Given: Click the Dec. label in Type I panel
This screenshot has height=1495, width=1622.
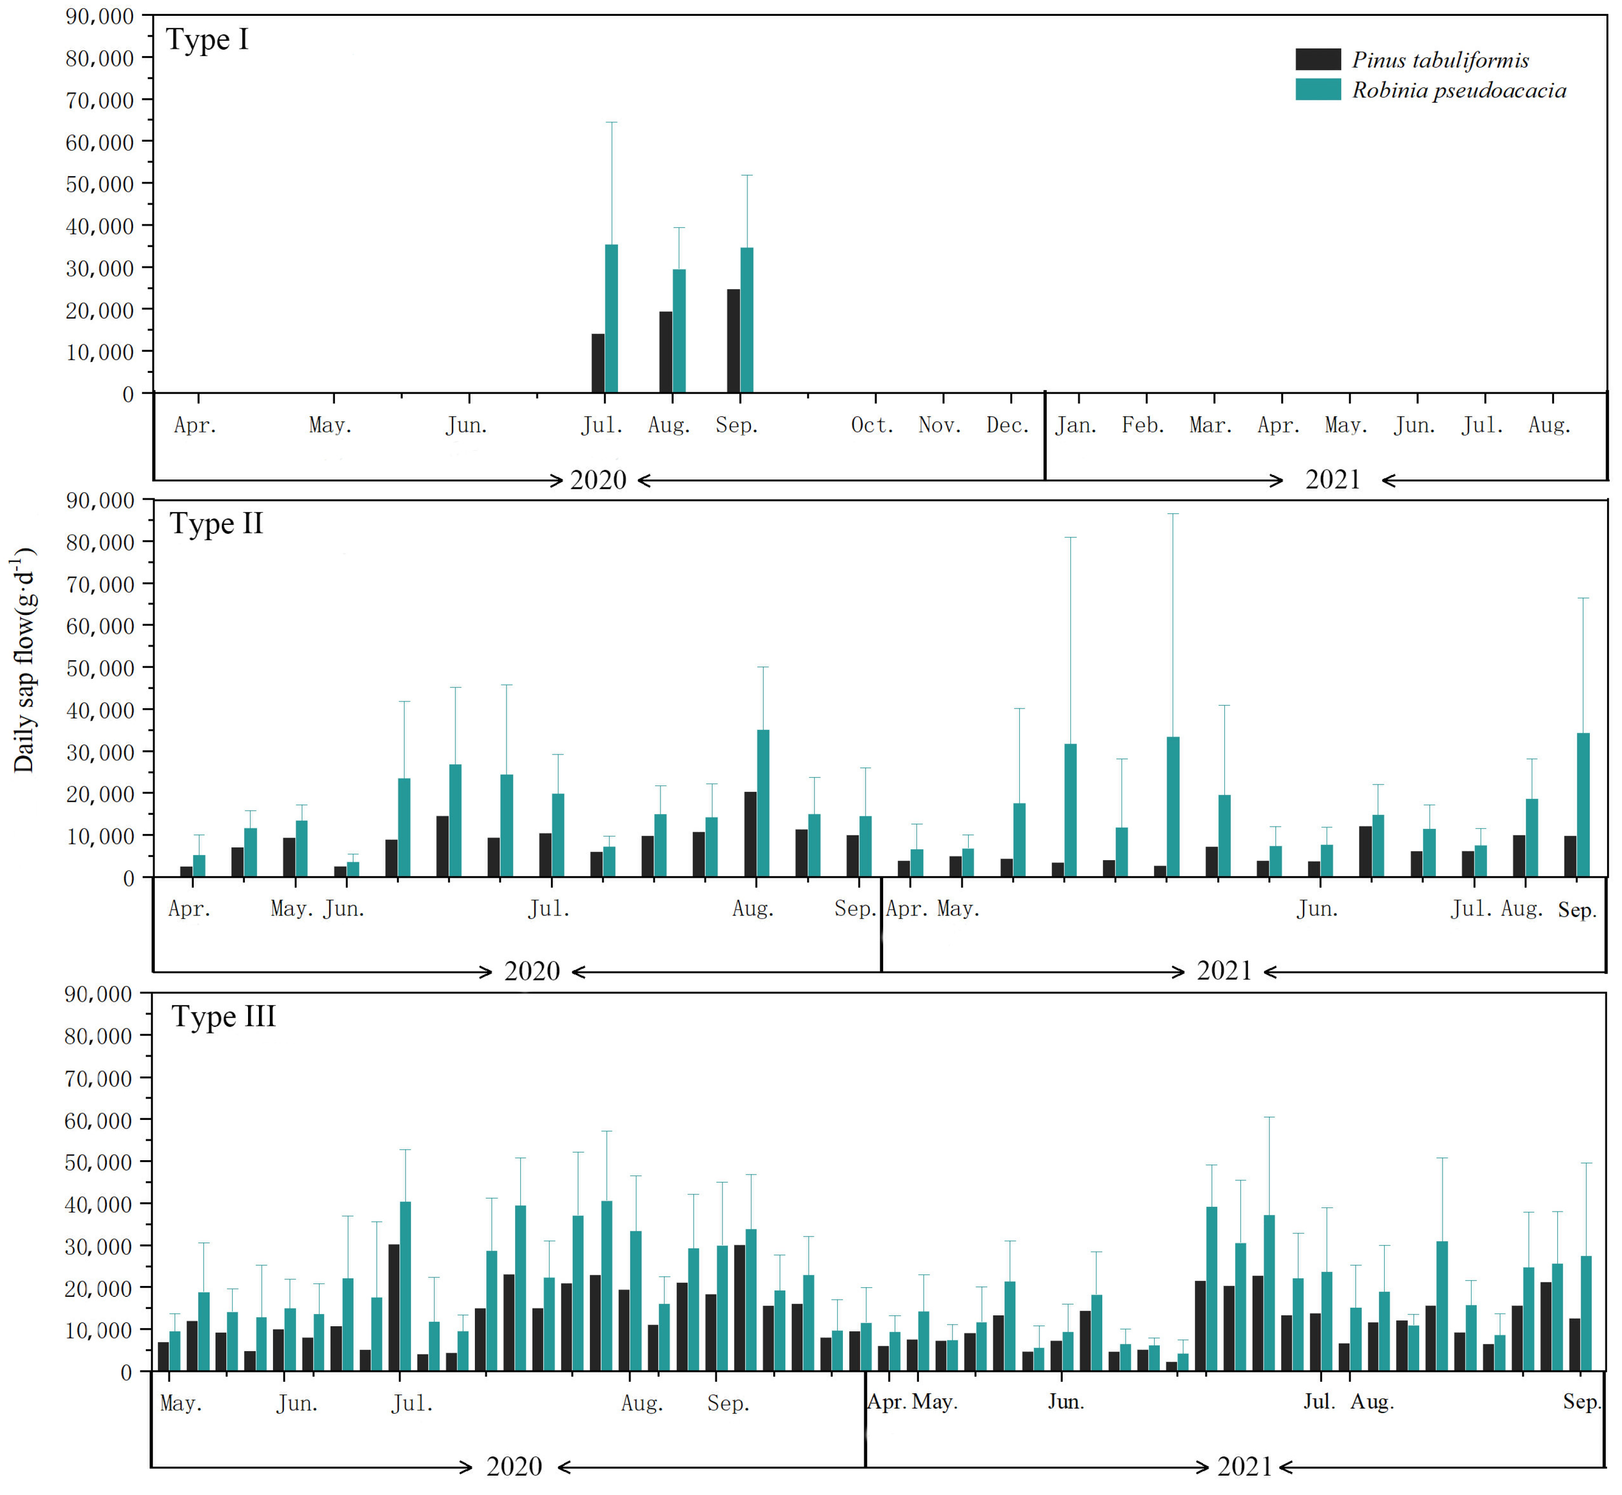Looking at the screenshot, I should [1007, 425].
